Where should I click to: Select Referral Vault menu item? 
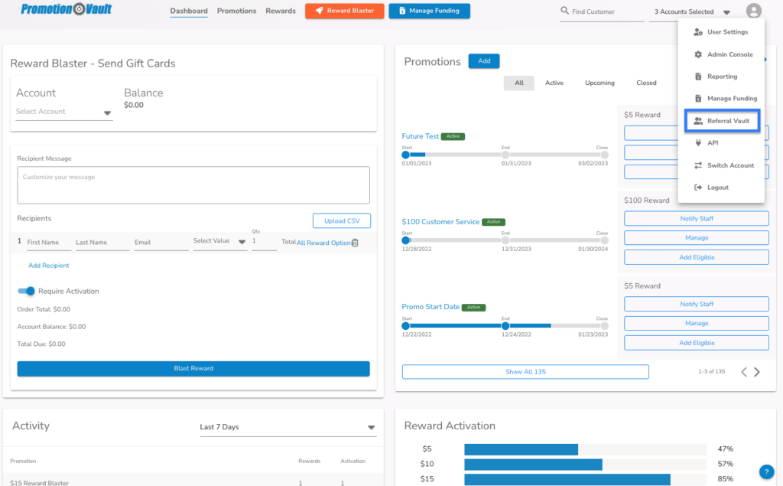(722, 121)
